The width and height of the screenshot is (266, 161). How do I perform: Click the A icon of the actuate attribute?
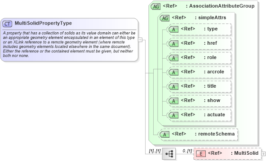[x=173, y=115]
